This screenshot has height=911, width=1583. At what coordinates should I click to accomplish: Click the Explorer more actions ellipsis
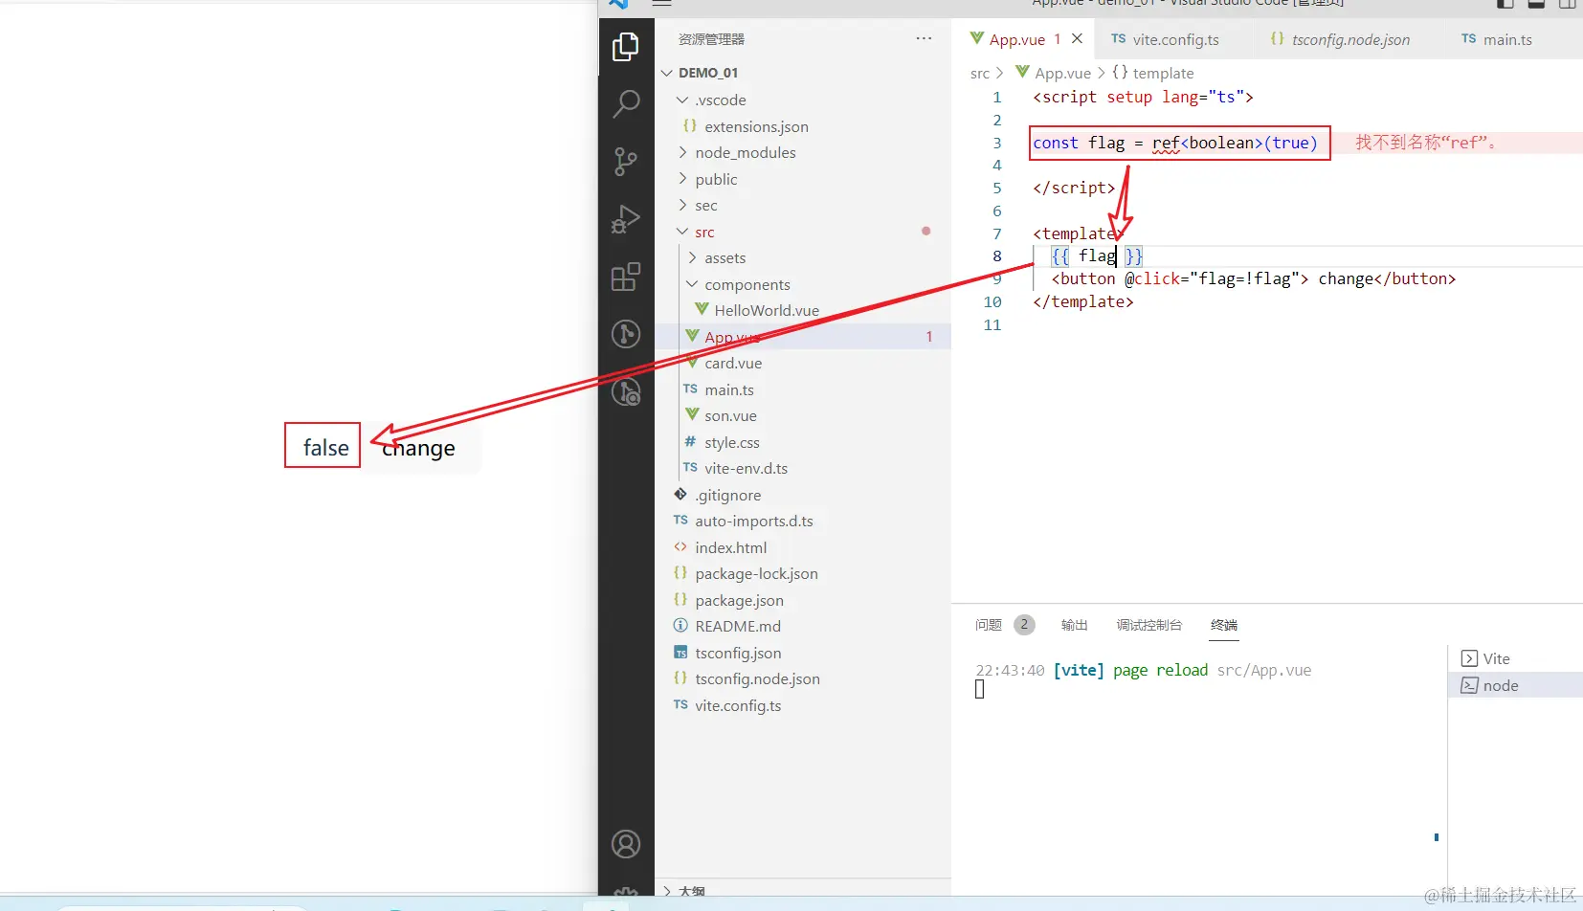(924, 38)
